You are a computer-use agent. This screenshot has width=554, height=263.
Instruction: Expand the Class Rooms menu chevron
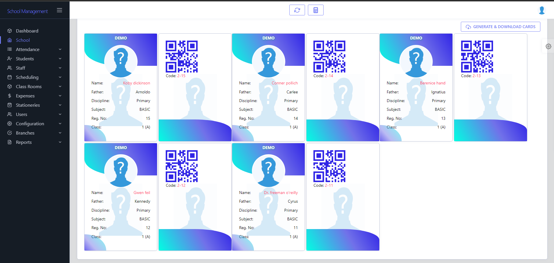tap(60, 86)
